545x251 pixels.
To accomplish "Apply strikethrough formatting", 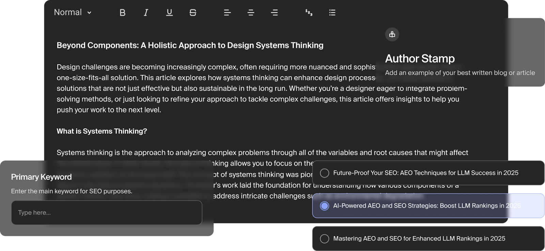I will 193,13.
